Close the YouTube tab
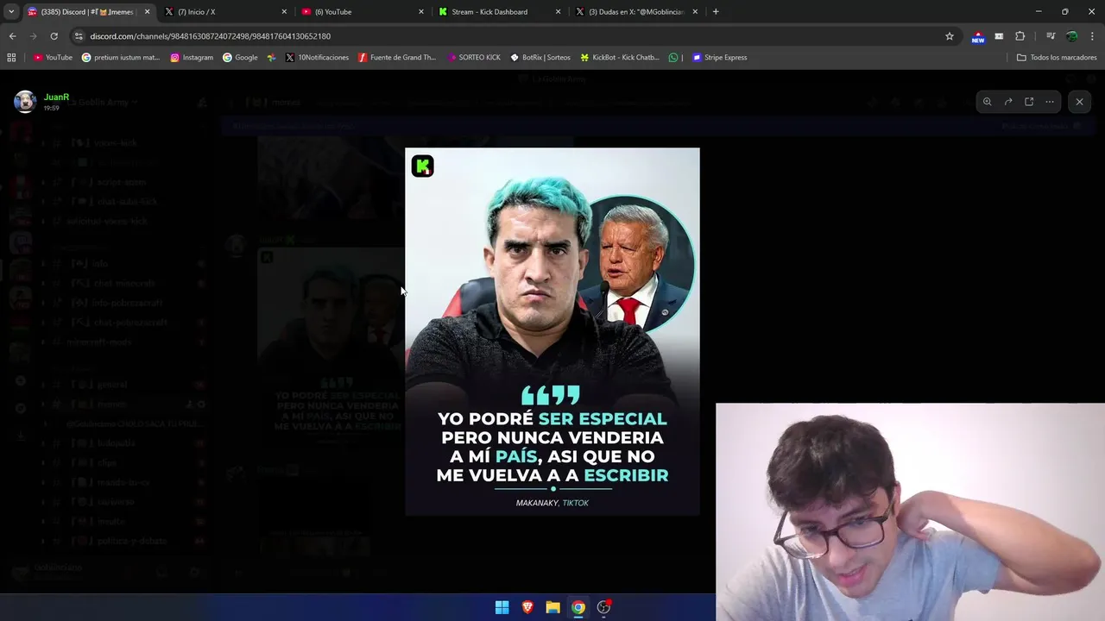Viewport: 1105px width, 621px height. [421, 12]
